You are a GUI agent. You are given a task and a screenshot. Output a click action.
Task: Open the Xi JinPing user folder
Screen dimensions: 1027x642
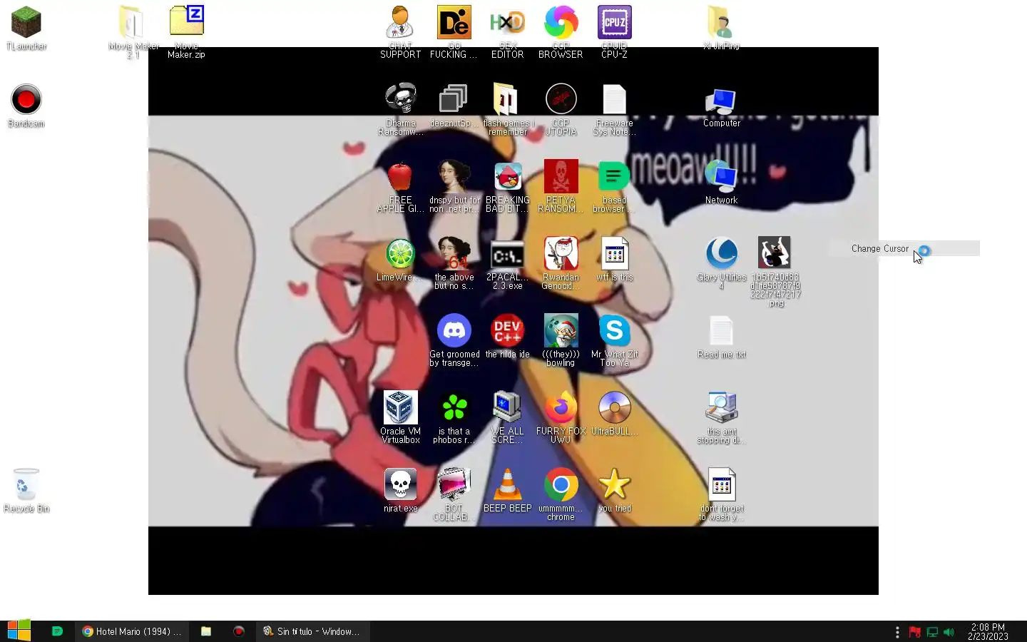click(721, 23)
